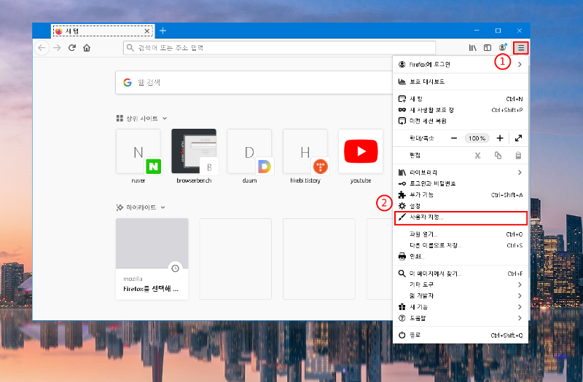Click the Google web search box

255,83
